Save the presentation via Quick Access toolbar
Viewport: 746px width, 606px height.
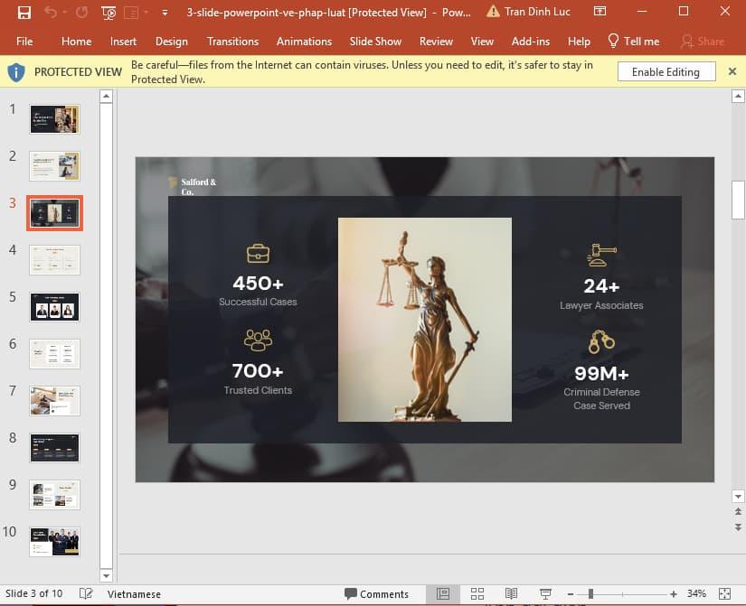click(x=23, y=14)
